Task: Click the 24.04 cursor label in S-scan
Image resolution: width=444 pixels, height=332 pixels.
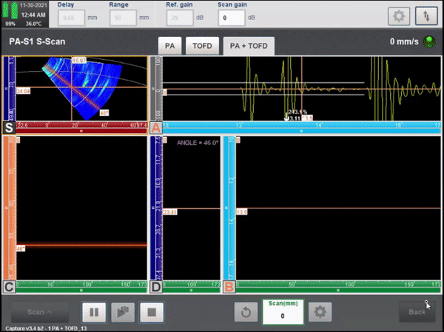Action: tap(23, 91)
